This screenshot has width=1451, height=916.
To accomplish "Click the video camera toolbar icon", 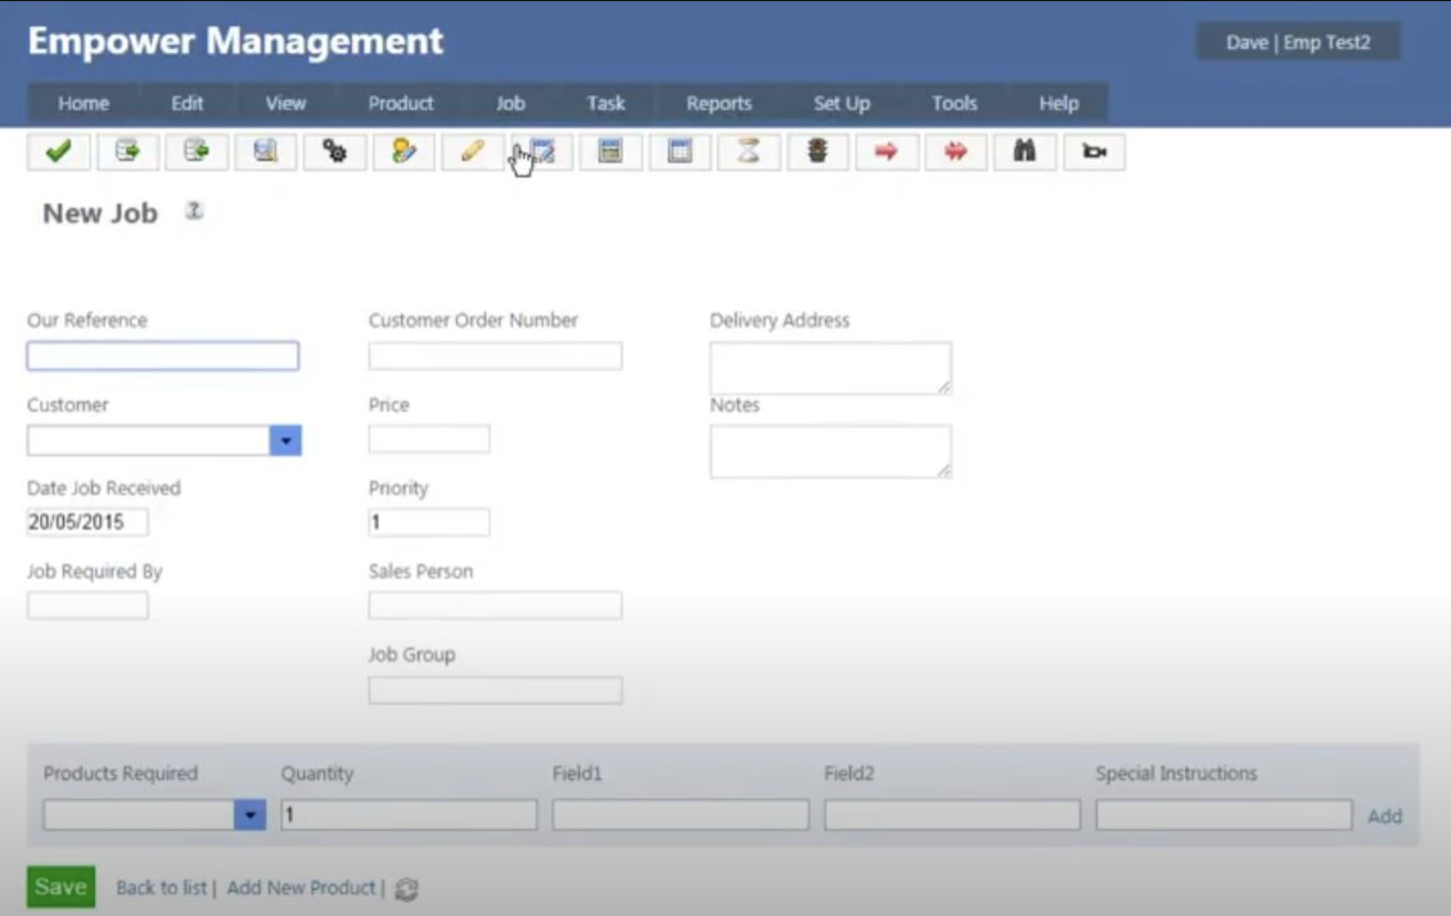I will coord(1094,152).
